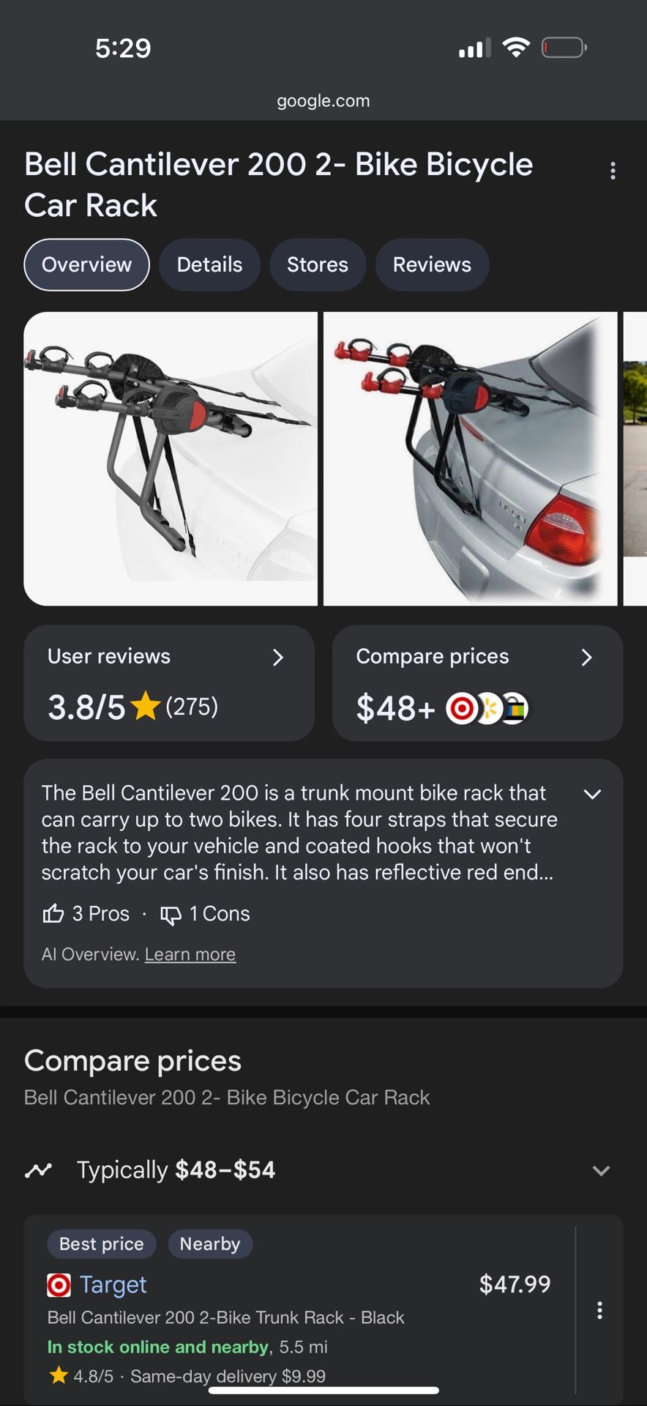Tap the thumbs-up Pros icon
This screenshot has width=647, height=1406.
[53, 913]
